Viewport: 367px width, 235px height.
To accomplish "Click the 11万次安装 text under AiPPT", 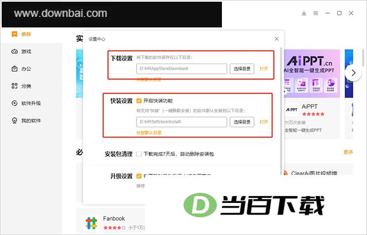I will click(295, 122).
